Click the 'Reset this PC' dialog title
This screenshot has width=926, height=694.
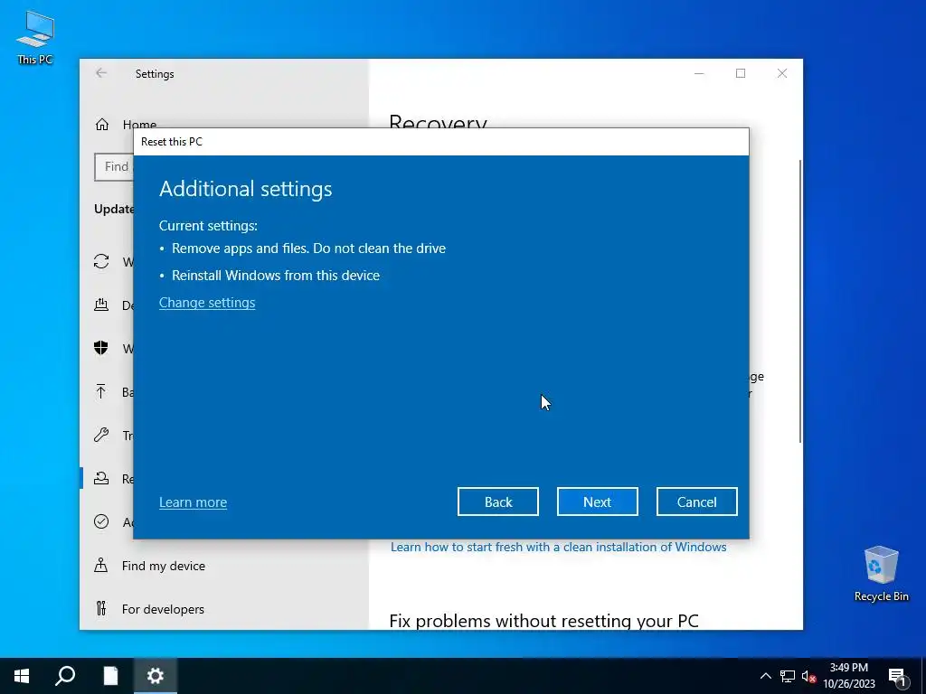click(x=172, y=142)
